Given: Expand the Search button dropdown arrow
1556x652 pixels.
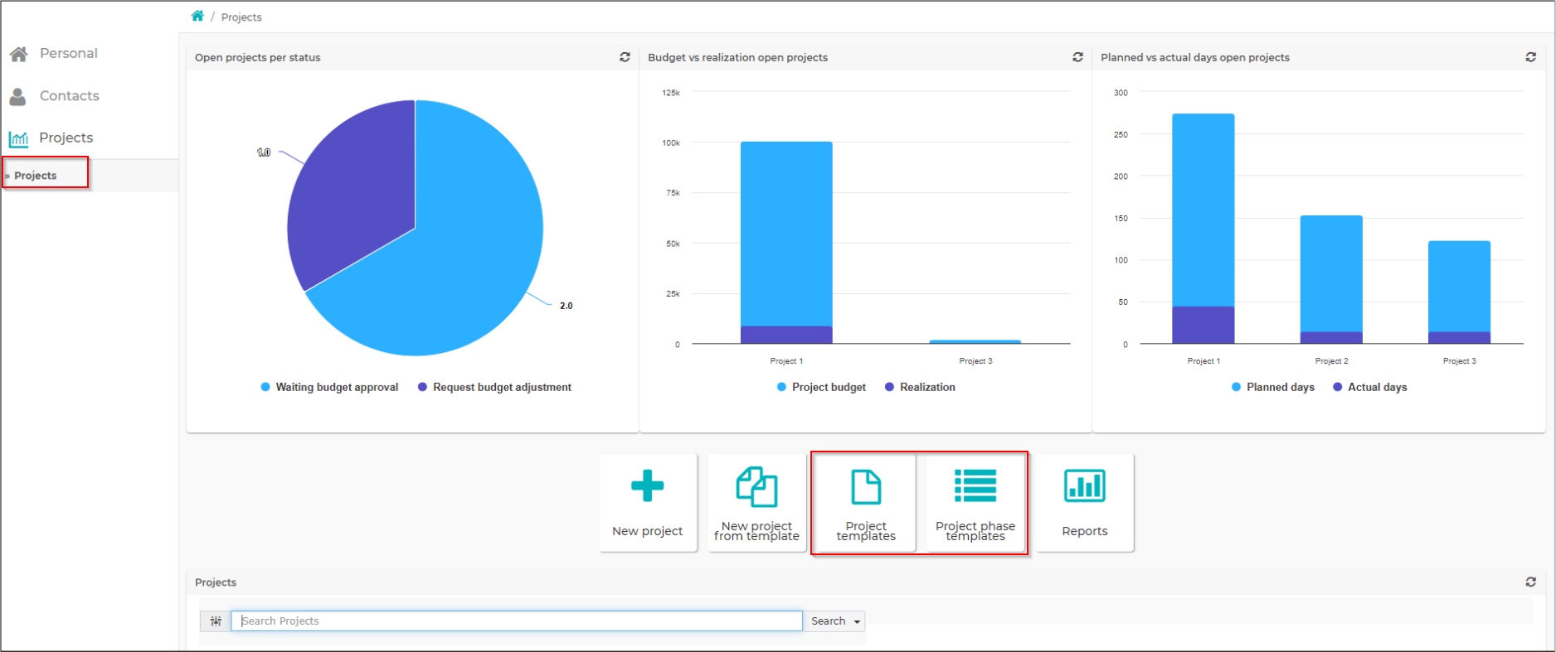Looking at the screenshot, I should [857, 621].
